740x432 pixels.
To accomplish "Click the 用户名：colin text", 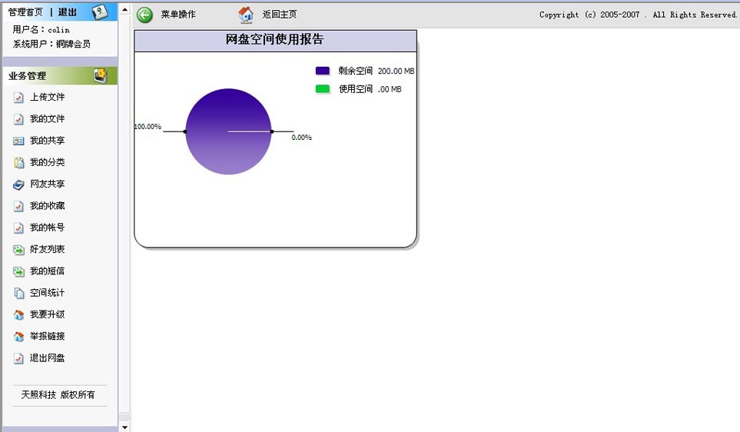I will (41, 29).
